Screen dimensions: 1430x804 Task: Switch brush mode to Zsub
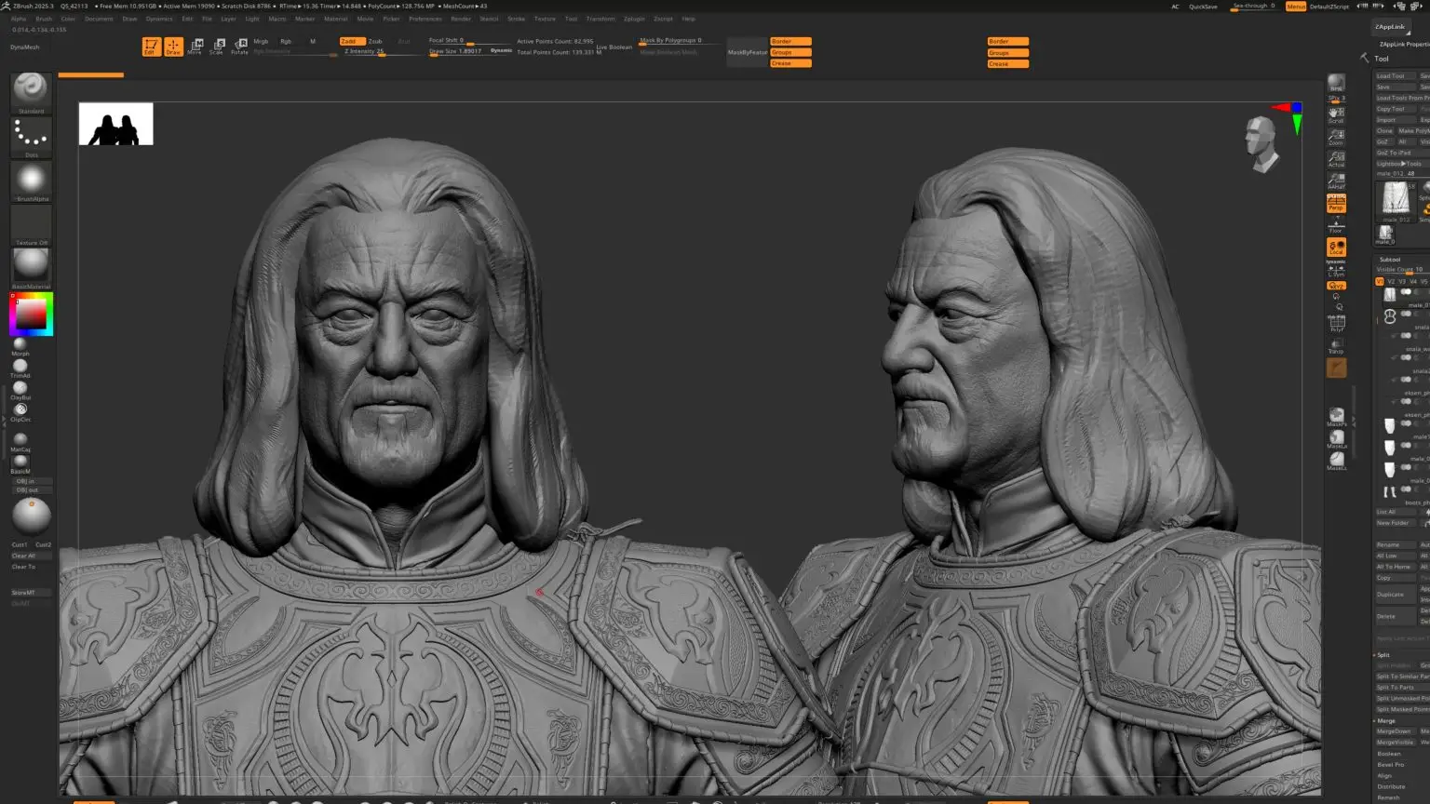(375, 41)
